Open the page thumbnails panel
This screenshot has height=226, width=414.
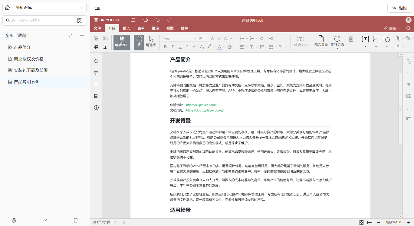pyautogui.click(x=96, y=96)
